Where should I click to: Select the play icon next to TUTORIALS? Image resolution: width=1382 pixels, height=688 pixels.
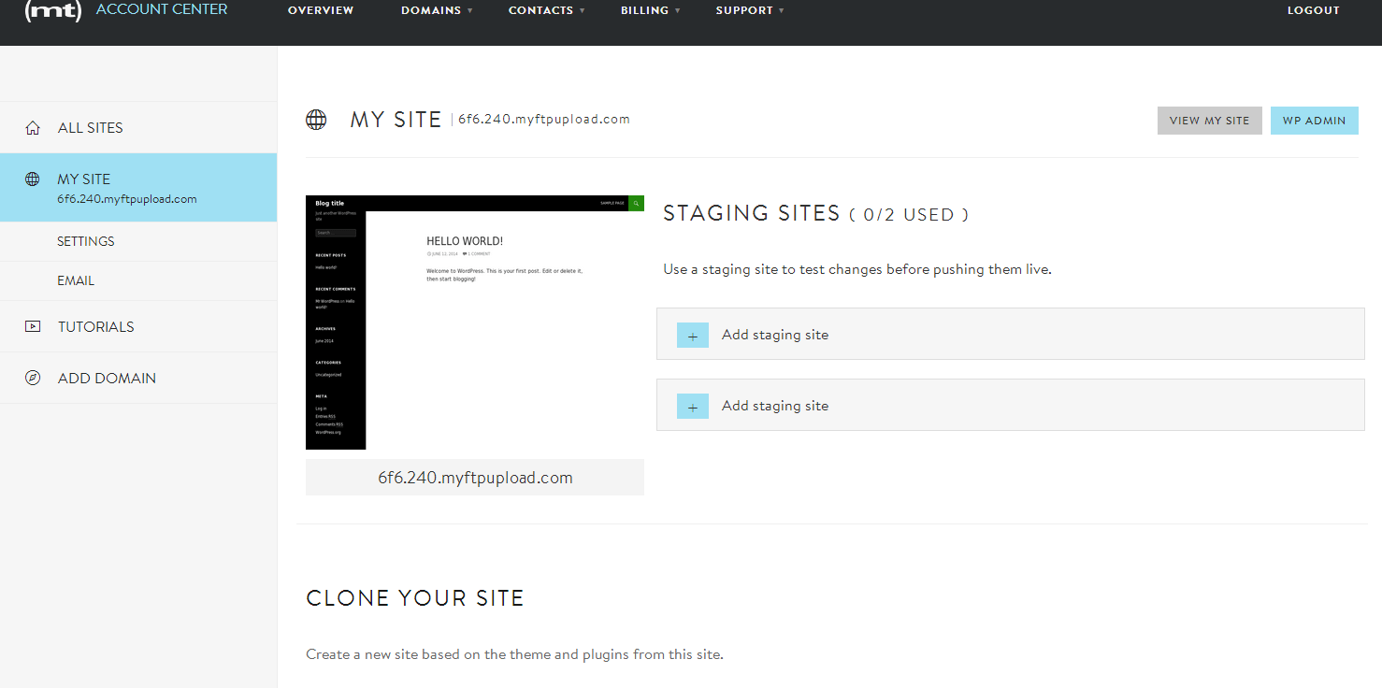point(34,325)
